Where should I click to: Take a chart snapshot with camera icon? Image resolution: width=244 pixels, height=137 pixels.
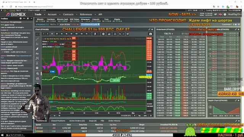(x=151, y=34)
